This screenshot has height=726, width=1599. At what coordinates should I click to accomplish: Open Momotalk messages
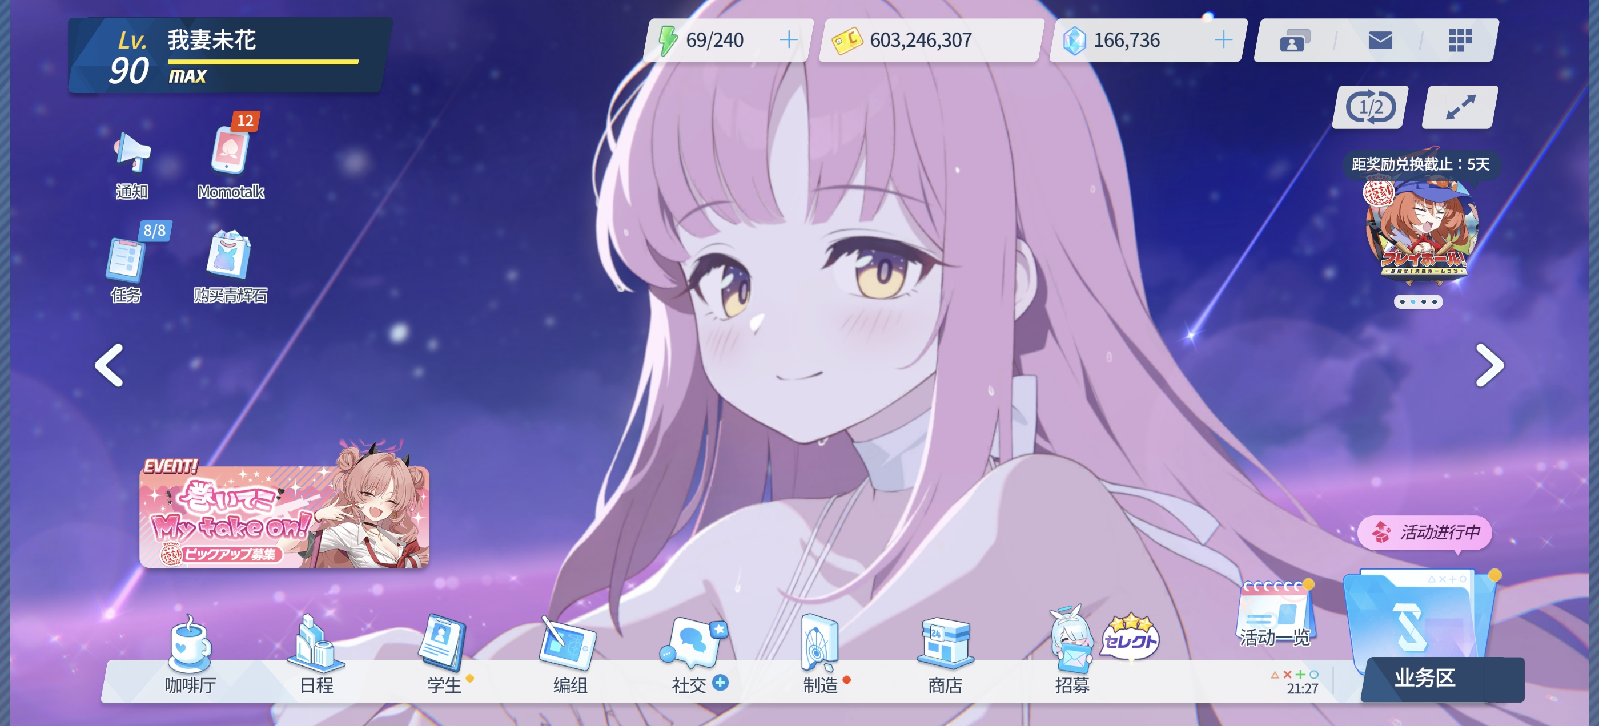231,162
